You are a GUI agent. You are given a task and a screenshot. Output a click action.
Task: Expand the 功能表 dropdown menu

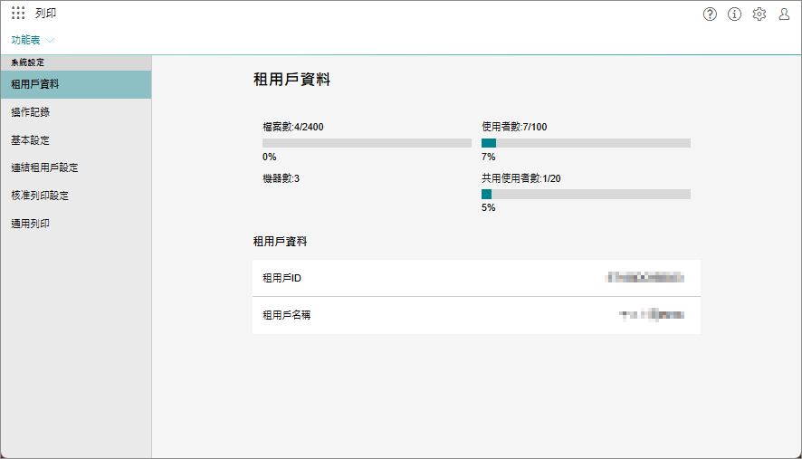25,40
